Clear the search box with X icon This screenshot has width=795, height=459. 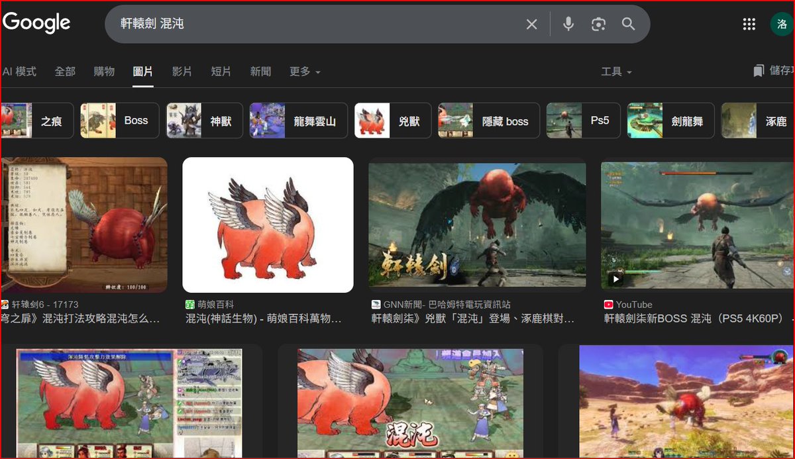click(531, 25)
